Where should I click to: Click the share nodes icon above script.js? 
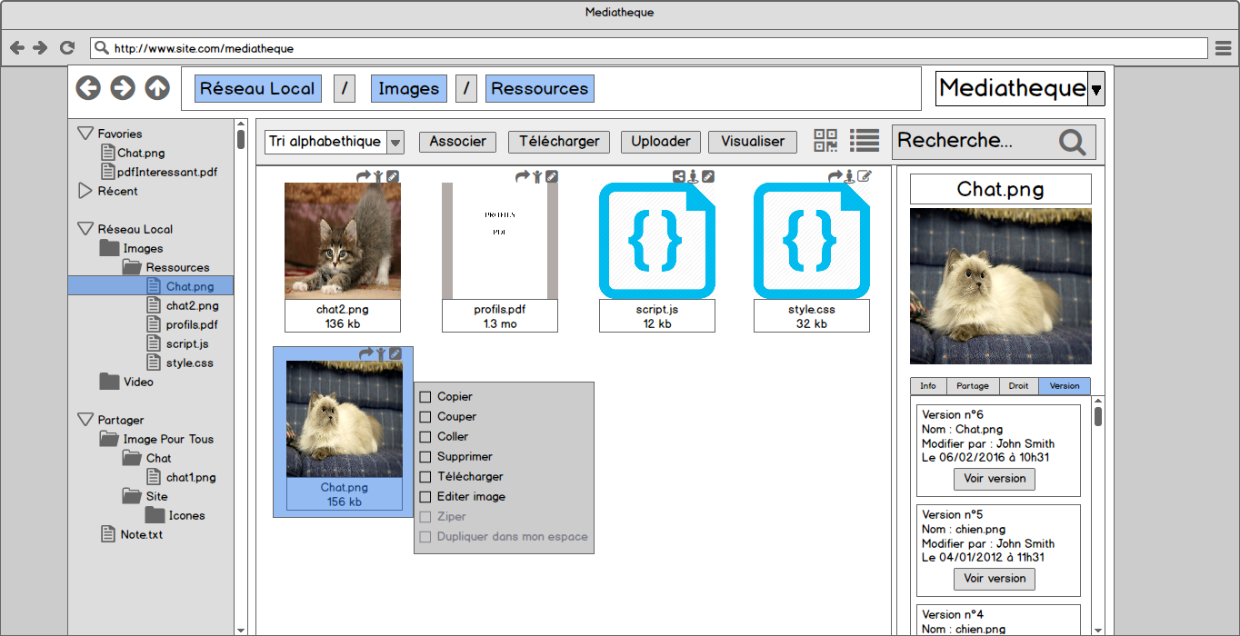[x=679, y=176]
